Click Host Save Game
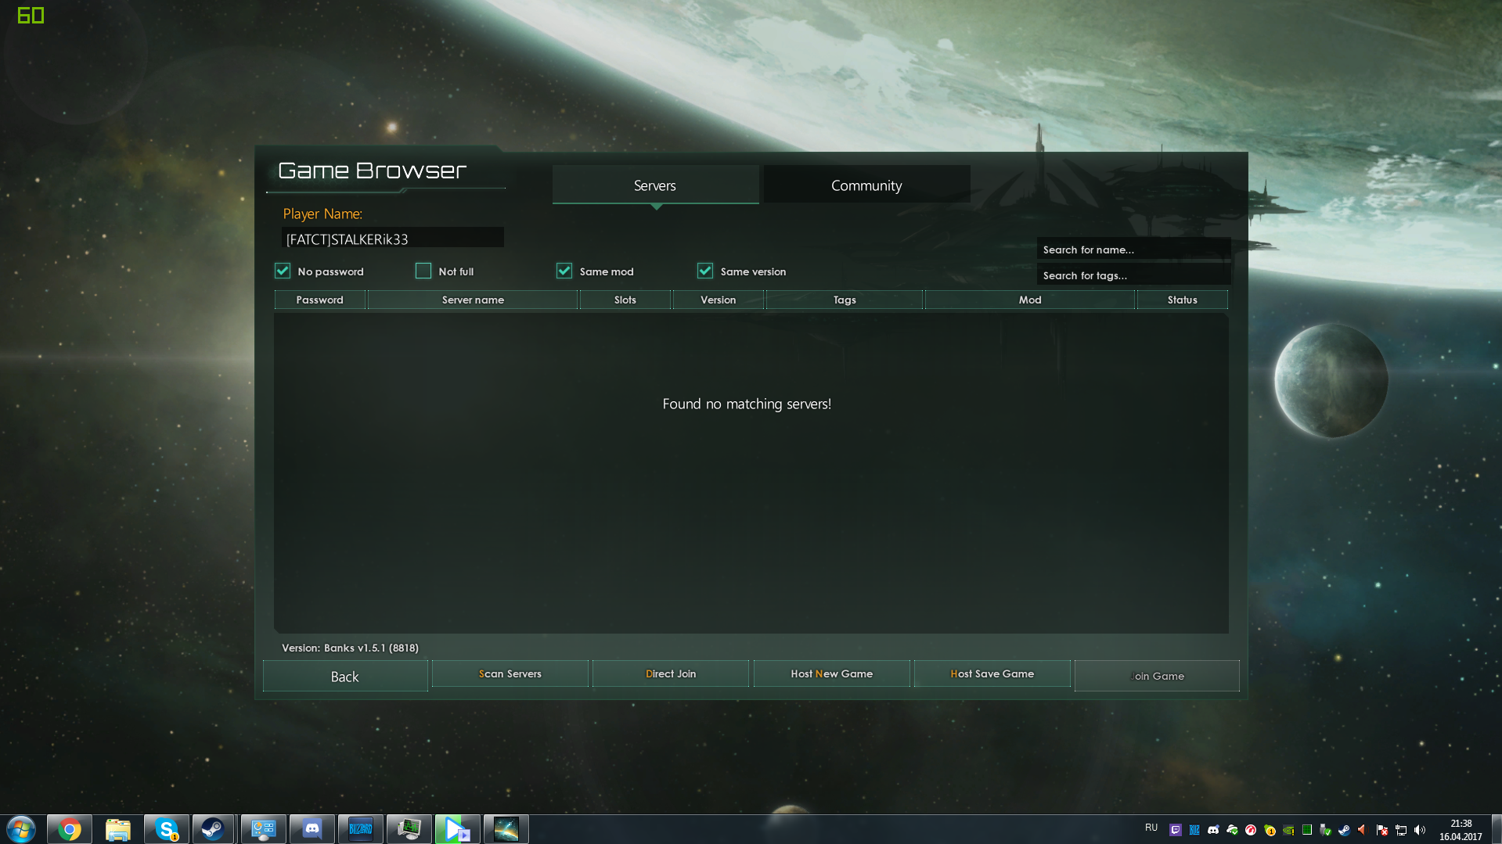This screenshot has height=844, width=1502. click(x=992, y=673)
